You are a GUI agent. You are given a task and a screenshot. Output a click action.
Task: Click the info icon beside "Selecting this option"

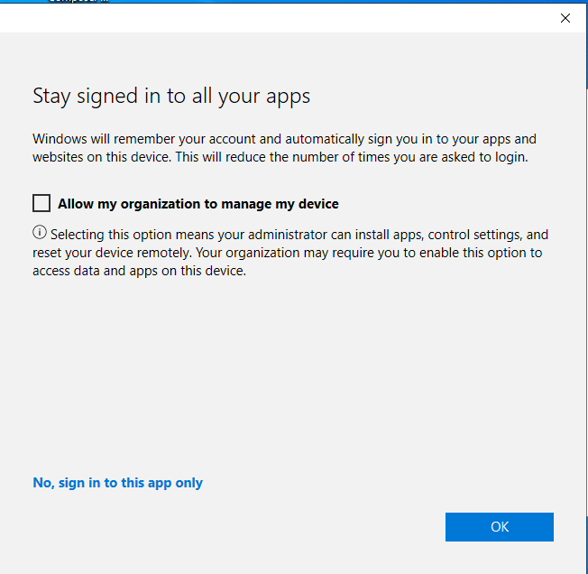click(39, 234)
